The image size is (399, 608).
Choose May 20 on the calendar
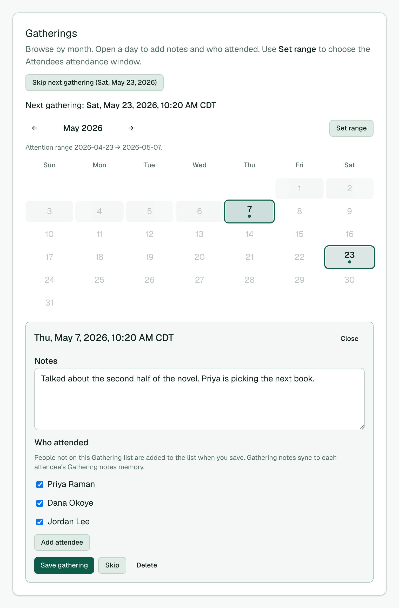(x=199, y=257)
